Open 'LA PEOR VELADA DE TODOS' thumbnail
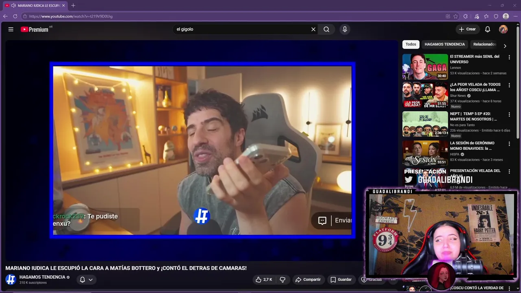The image size is (521, 293). 425,95
